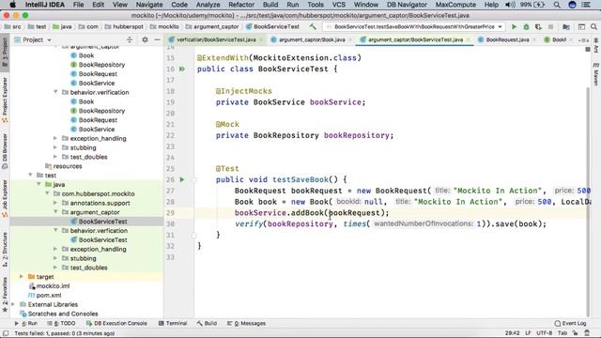
Task: Click cursor position 29:42 in status bar
Action: tap(513, 333)
